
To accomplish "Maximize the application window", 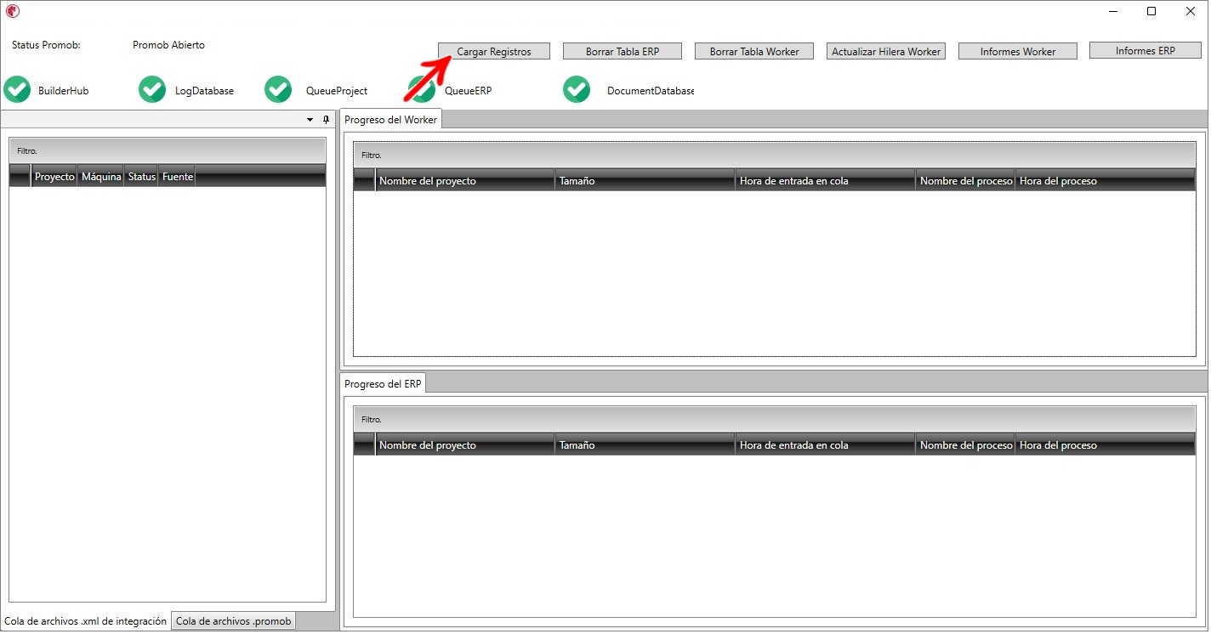I will click(1151, 12).
